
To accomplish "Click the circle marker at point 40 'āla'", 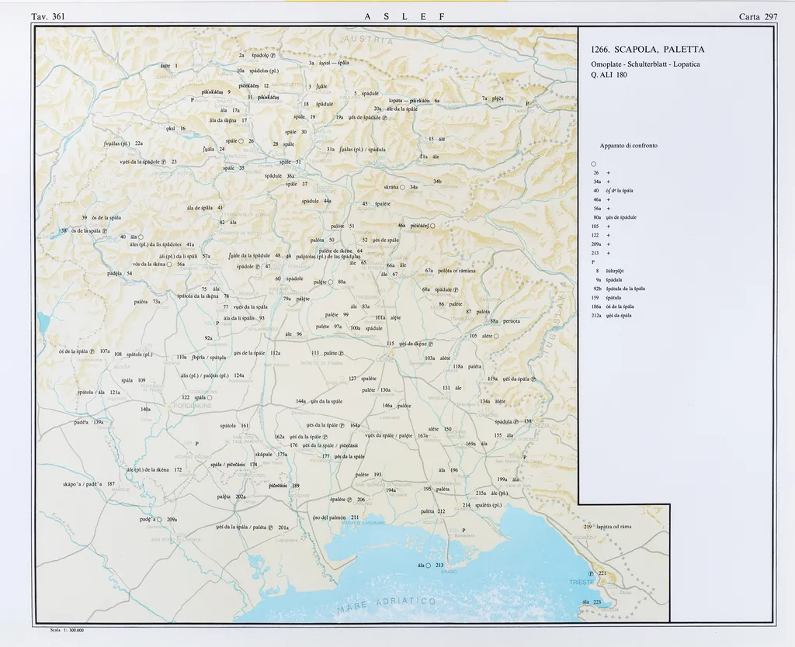I will coord(141,237).
